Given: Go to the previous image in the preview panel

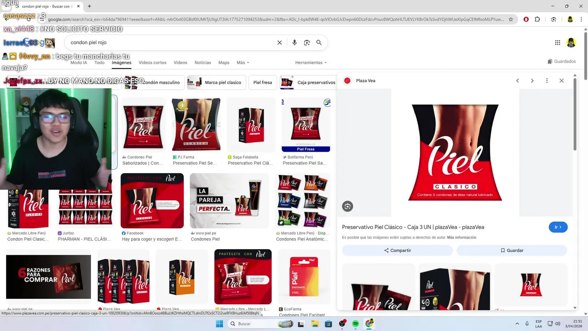Looking at the screenshot, I should tap(517, 80).
